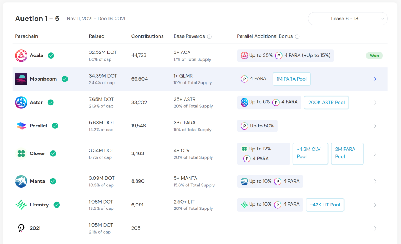
Task: Expand the Parallel row chevron
Action: [375, 126]
